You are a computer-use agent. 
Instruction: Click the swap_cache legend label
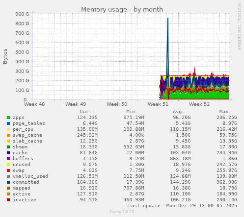coord(27,135)
